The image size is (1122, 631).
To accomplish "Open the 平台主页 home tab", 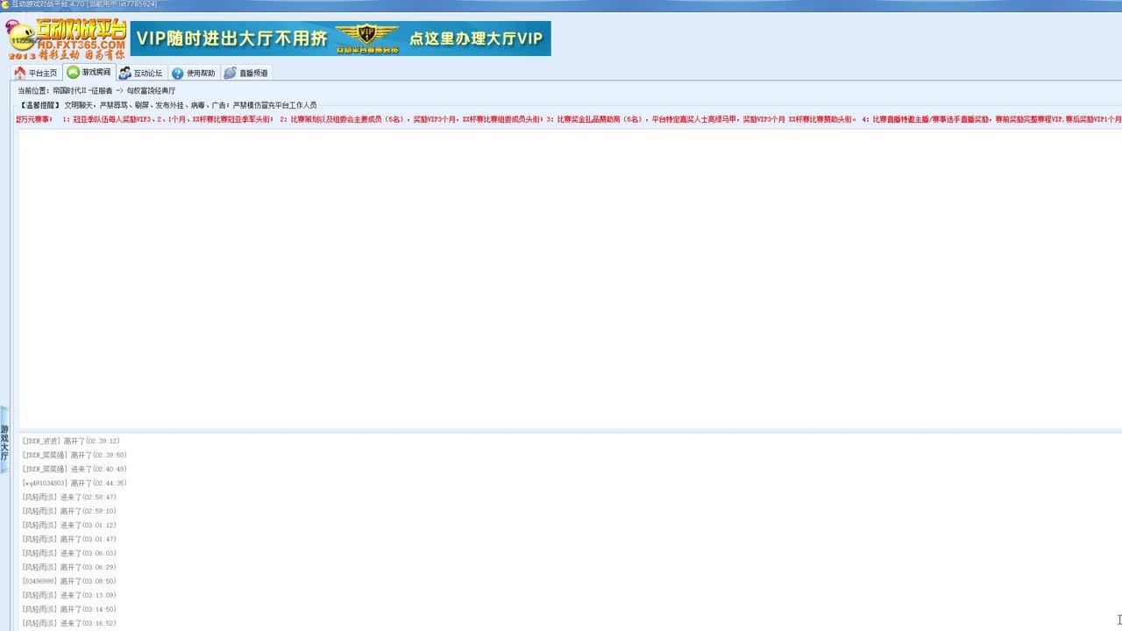I will click(35, 73).
